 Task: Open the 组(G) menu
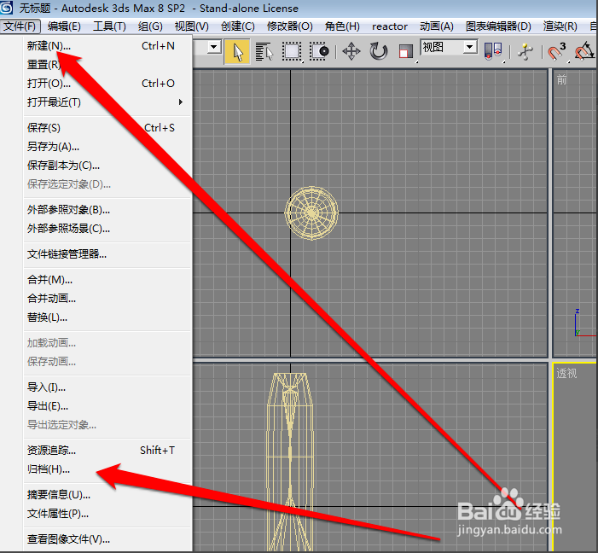point(150,26)
